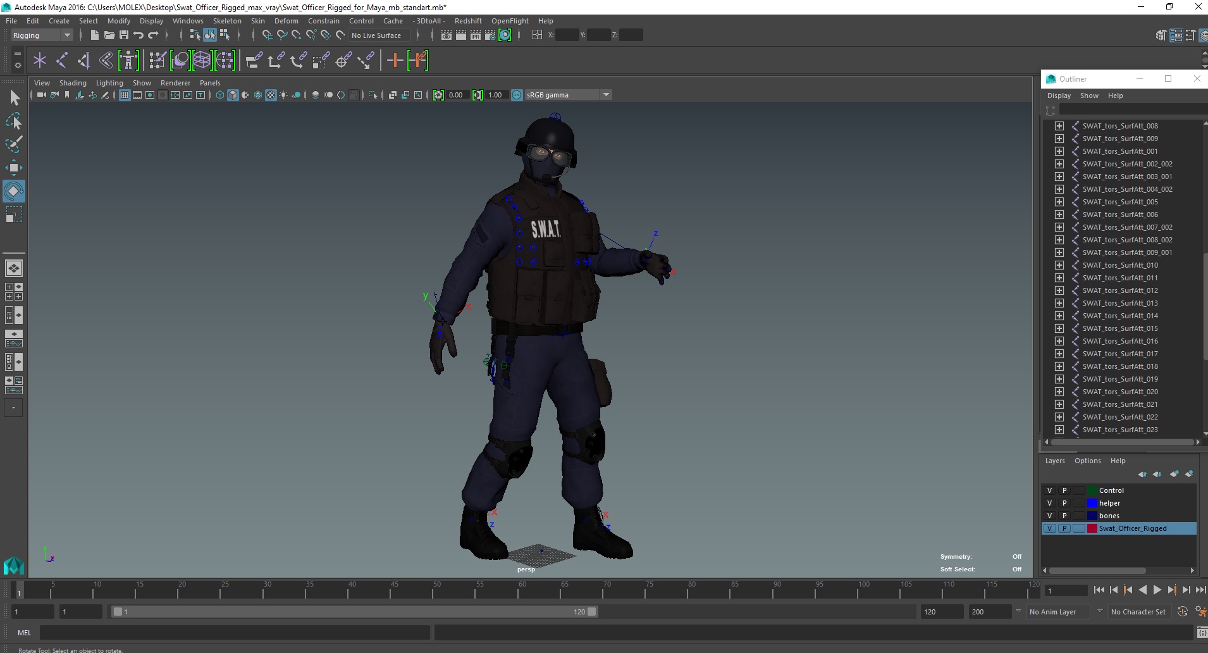
Task: Open the Redshift menu
Action: click(x=468, y=21)
